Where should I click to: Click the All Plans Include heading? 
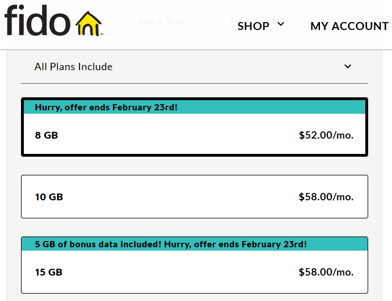pos(73,67)
